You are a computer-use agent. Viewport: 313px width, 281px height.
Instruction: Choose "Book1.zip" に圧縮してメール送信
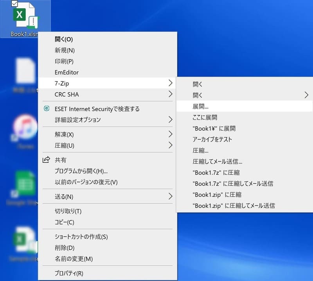(245, 206)
